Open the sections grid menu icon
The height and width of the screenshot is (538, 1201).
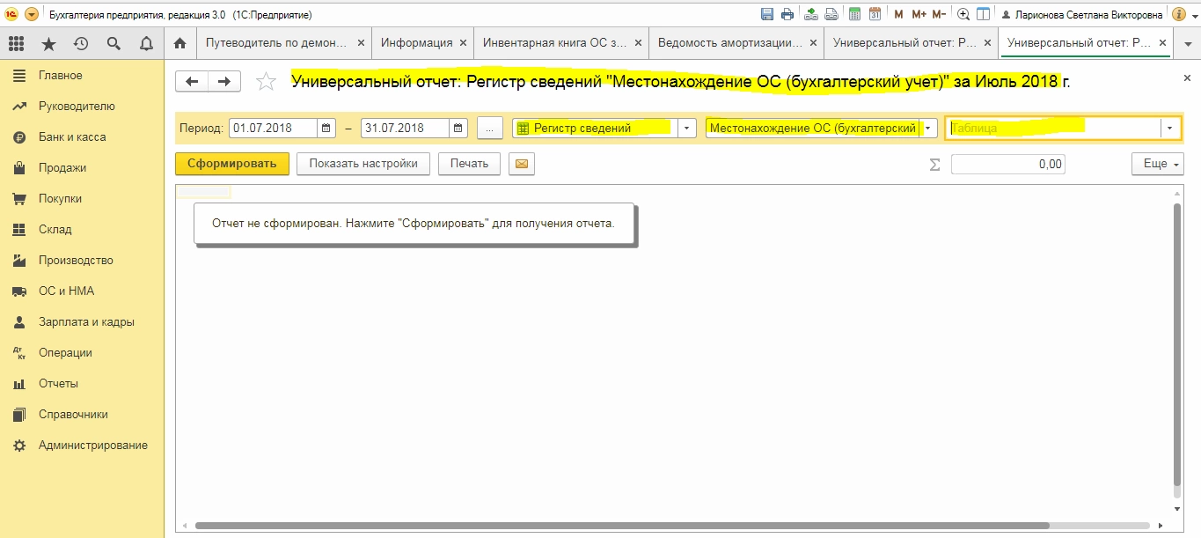click(15, 43)
